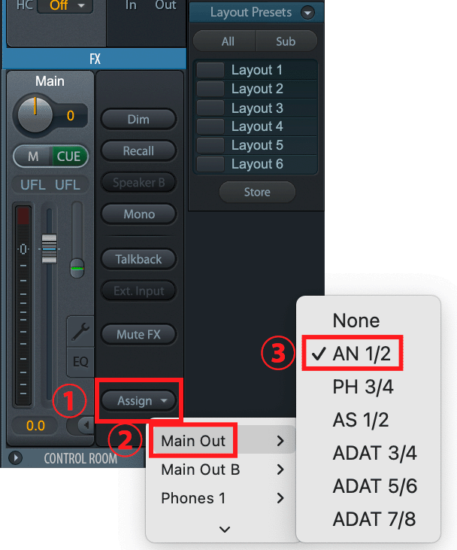
Task: Click the Talkback button
Action: pyautogui.click(x=138, y=259)
